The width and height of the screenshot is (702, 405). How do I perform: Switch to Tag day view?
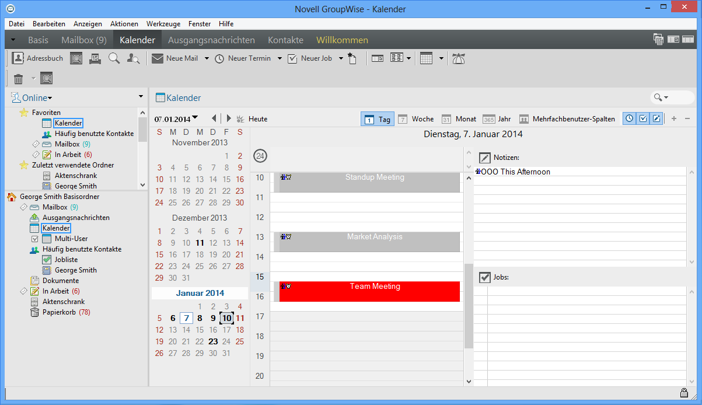(x=378, y=119)
